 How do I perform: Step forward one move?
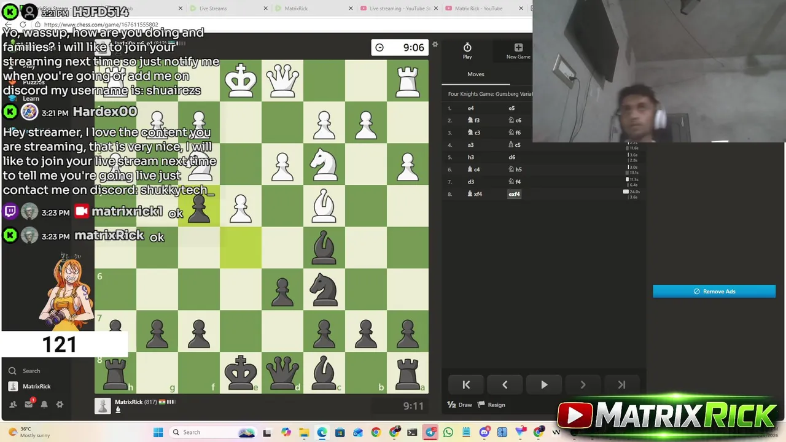pyautogui.click(x=583, y=385)
